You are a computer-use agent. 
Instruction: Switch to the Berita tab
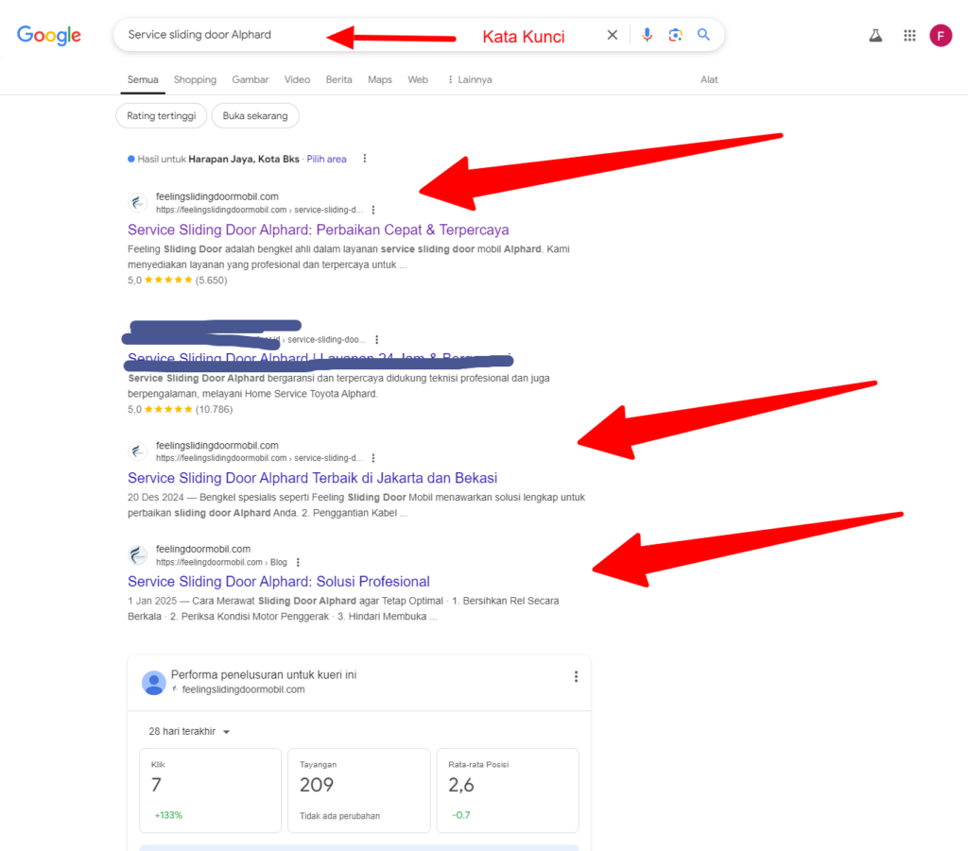click(x=339, y=79)
